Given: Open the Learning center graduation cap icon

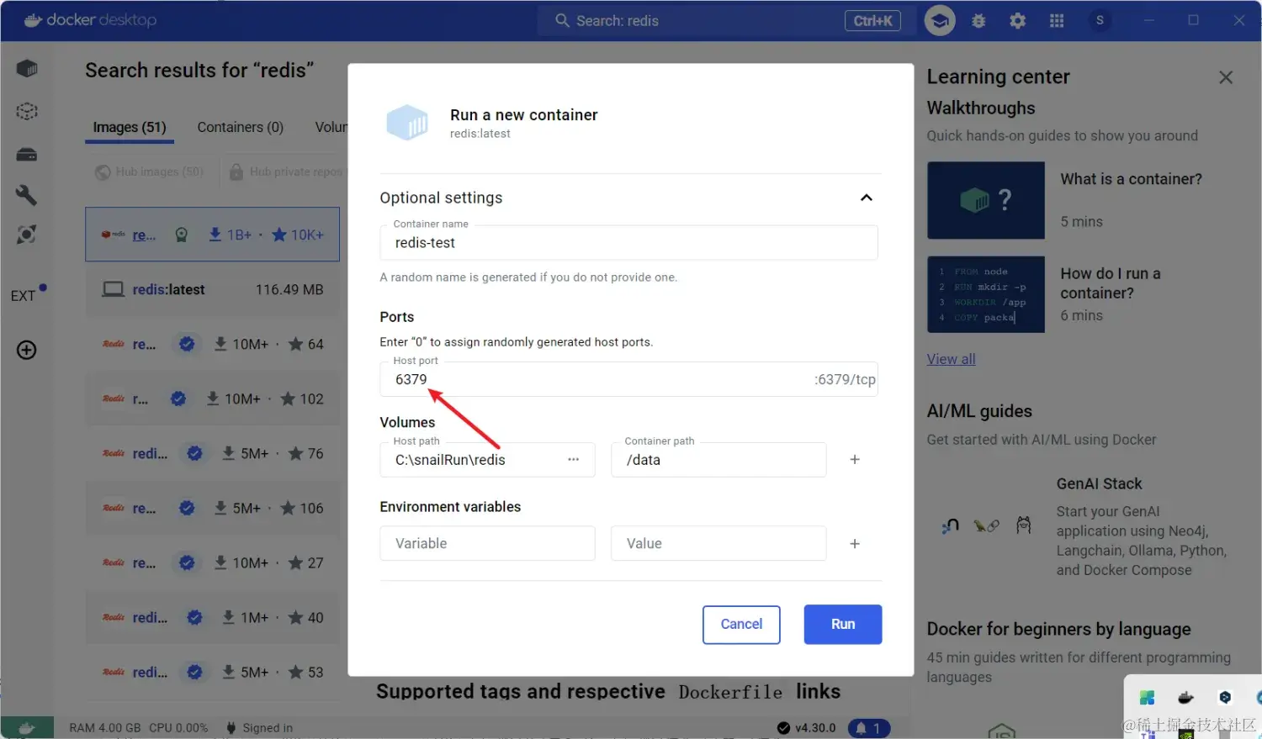Looking at the screenshot, I should point(940,20).
